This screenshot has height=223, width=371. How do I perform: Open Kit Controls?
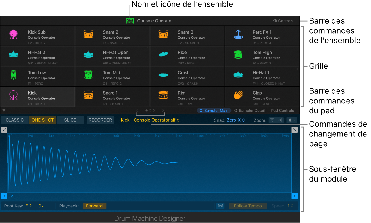point(283,20)
